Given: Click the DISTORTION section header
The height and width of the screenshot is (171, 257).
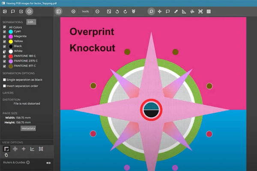Looking at the screenshot, I should pyautogui.click(x=12, y=100).
